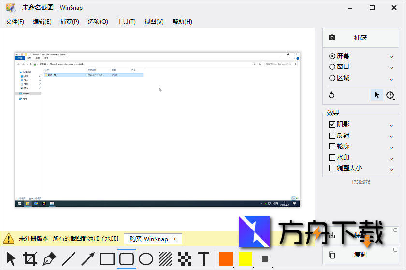Screen dimensions: 406x270
Task: Open the 工具(T) menu
Action: (x=126, y=21)
